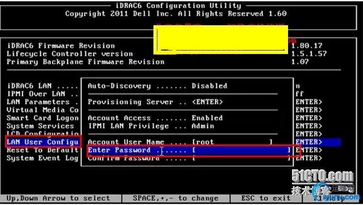Change the IPMI LAN Privilege Admin value
The height and width of the screenshot is (205, 363).
tap(203, 126)
